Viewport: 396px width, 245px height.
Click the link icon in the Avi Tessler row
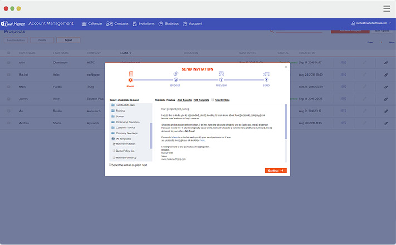[386, 111]
